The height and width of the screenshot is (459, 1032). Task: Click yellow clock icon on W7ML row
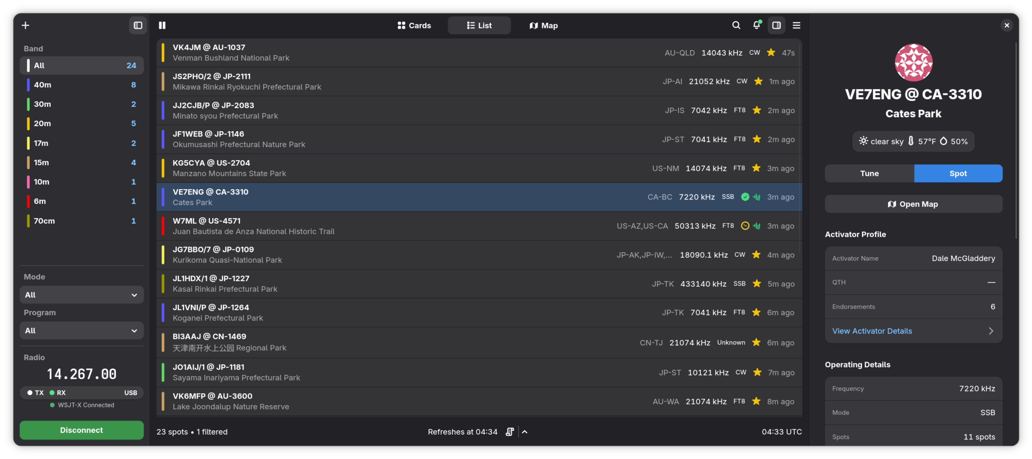click(745, 226)
